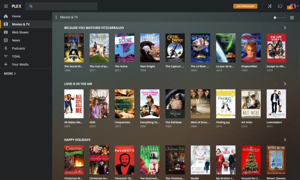The width and height of the screenshot is (300, 180).
Task: Click the cast to device icon
Action: [280, 6]
